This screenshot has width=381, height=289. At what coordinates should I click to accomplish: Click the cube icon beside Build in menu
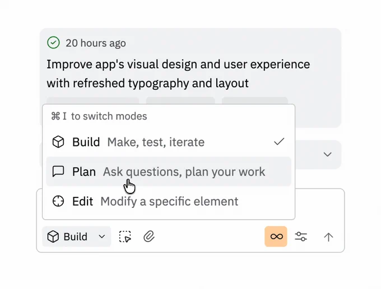58,142
